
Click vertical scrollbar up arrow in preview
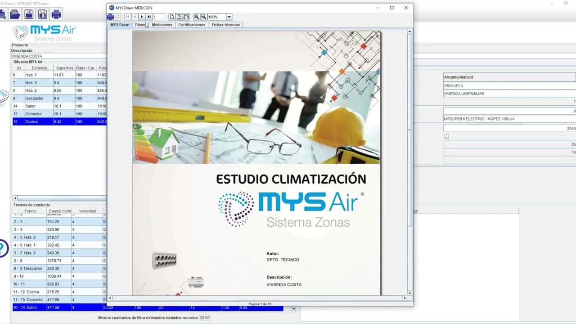pos(409,31)
